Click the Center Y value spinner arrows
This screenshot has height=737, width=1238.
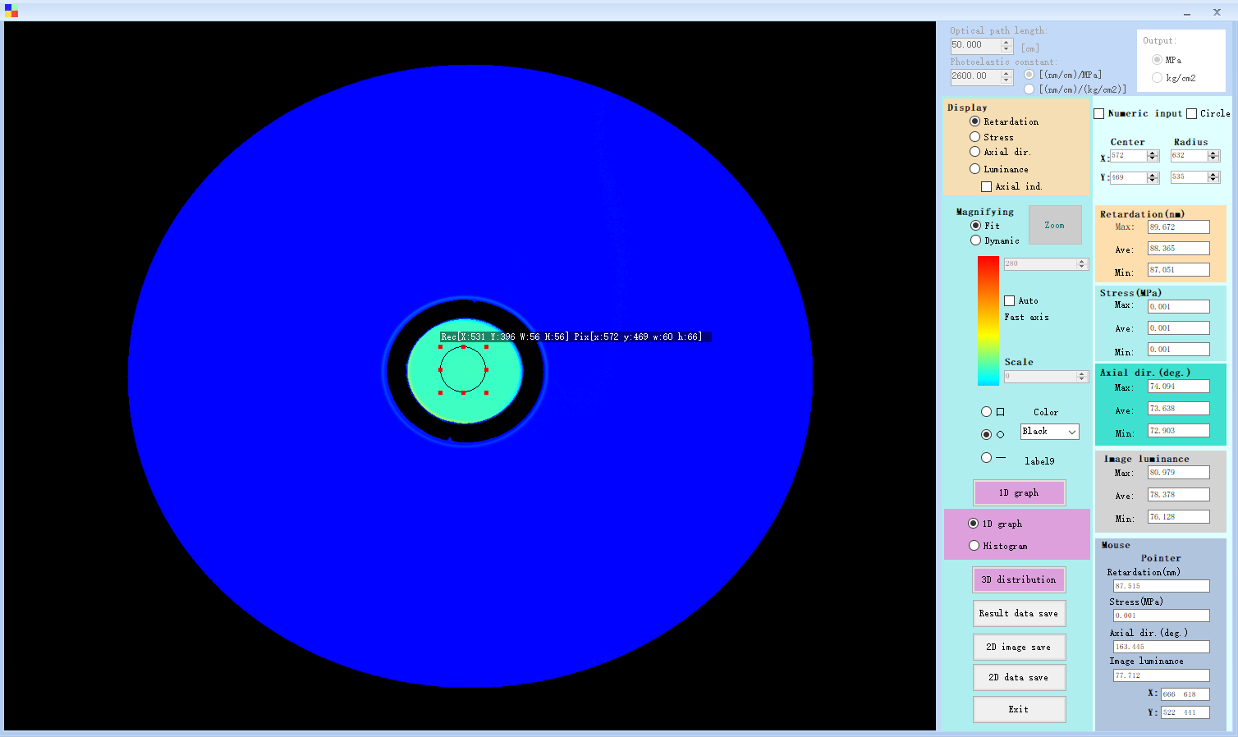pyautogui.click(x=1153, y=177)
